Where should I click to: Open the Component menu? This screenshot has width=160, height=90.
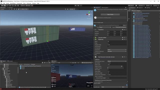point(19,3)
